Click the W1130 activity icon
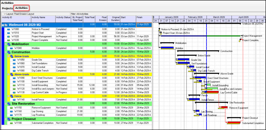 point(14,92)
